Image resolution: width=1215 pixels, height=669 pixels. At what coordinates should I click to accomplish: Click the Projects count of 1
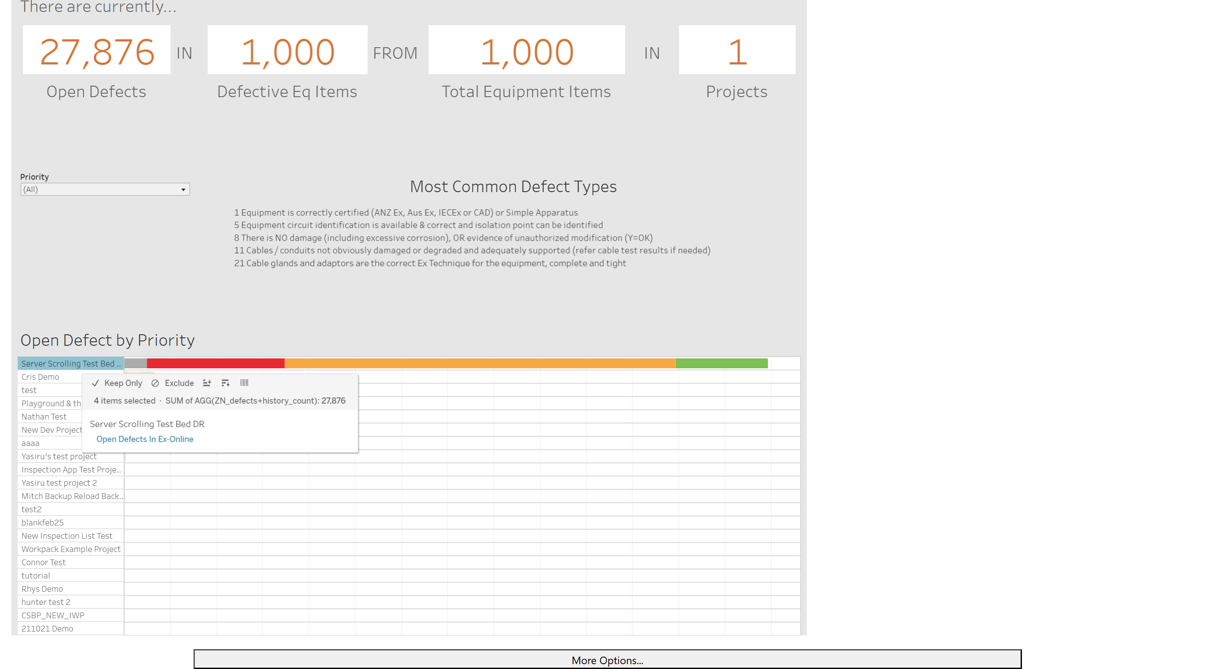[x=737, y=51]
